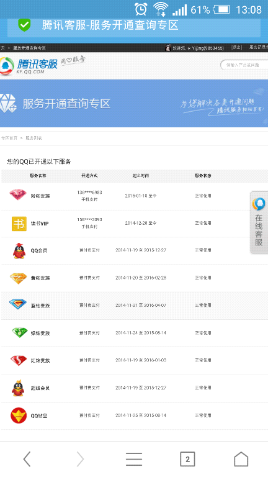Click the text 您的QQ已开通以下服务
Image resolution: width=268 pixels, height=477 pixels.
tap(39, 161)
